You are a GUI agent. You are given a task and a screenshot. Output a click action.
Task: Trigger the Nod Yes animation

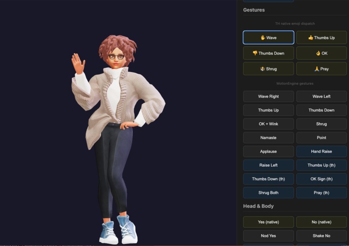(x=268, y=236)
